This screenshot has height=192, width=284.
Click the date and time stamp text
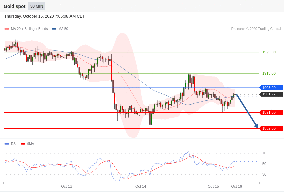click(44, 16)
